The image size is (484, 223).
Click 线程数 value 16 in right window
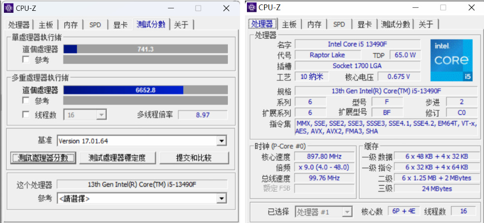click(464, 211)
